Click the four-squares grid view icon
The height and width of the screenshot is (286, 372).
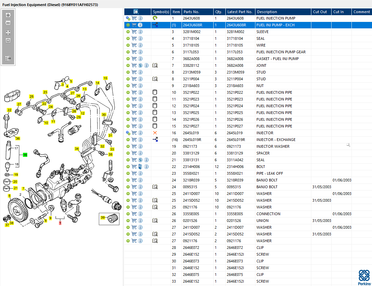pos(8,33)
